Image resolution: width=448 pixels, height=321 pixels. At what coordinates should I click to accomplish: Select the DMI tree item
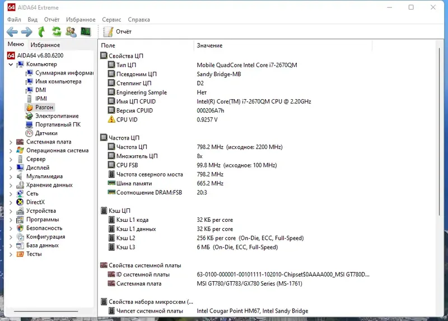point(40,90)
